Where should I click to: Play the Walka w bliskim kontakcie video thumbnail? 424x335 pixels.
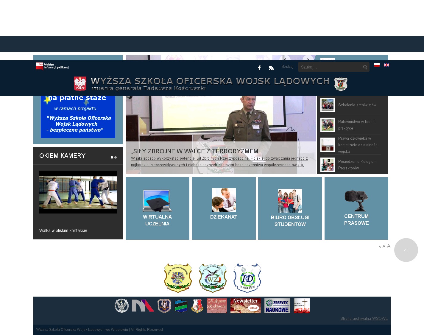(78, 192)
